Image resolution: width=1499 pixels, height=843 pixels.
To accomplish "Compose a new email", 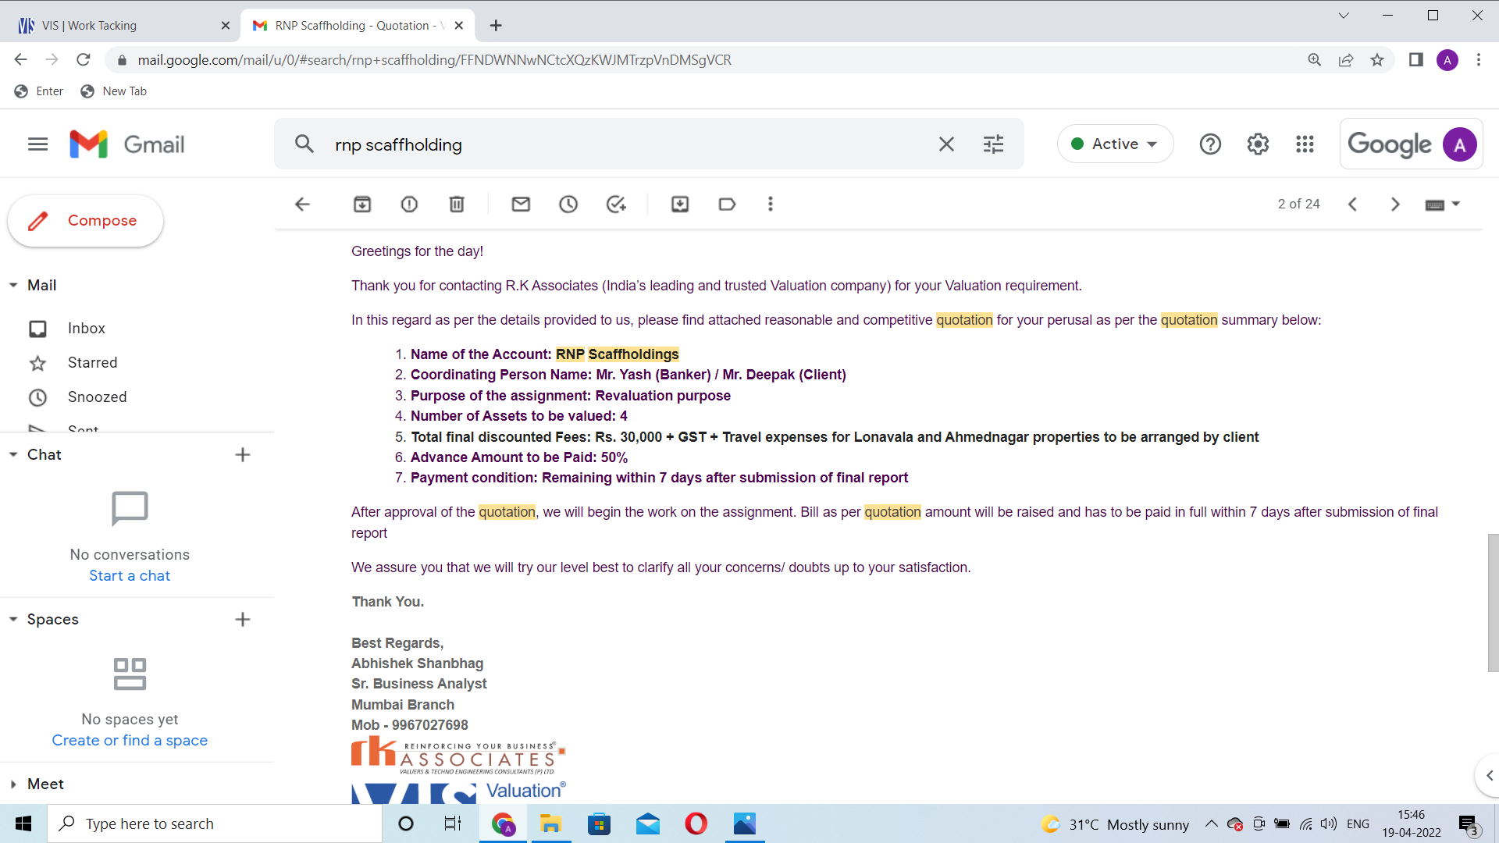I will (86, 221).
